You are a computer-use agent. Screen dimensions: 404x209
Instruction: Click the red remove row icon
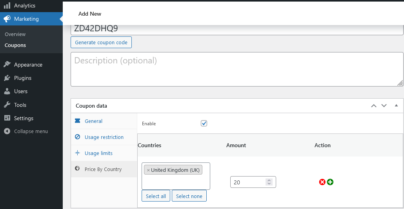coord(322,182)
